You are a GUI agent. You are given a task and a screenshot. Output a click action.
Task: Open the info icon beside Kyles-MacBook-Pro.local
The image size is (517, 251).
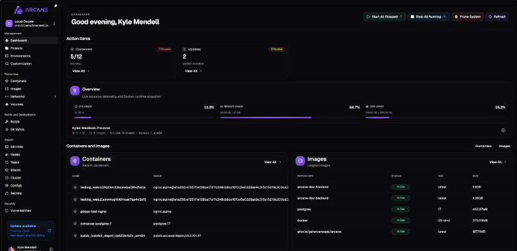(x=503, y=130)
